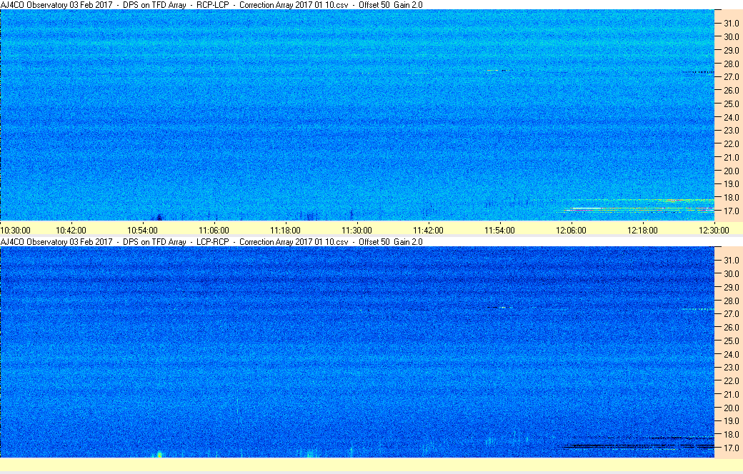743x474 pixels.
Task: Select 28.0 on the RCP-LCP frequency axis
Action: [x=731, y=64]
